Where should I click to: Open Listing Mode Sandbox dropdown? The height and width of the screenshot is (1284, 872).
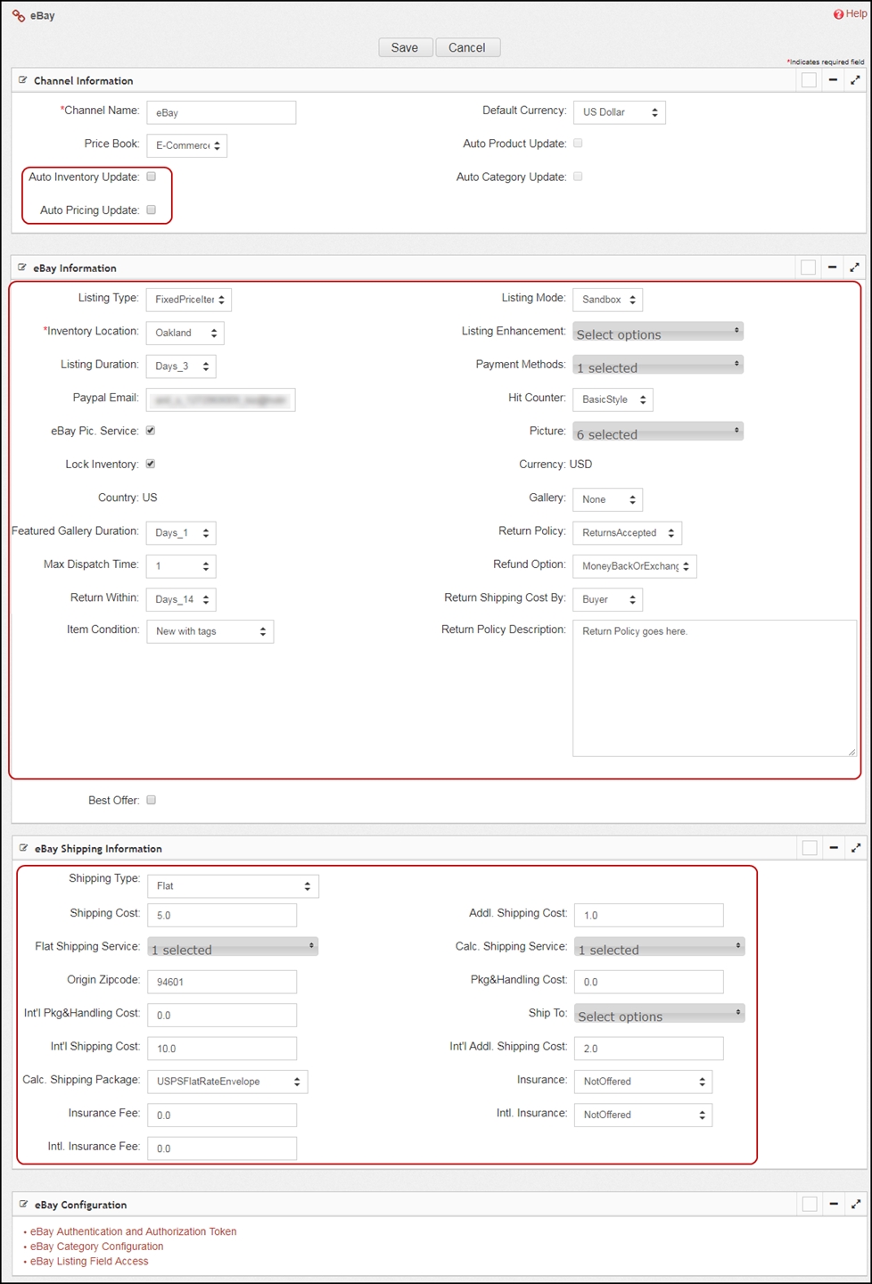(607, 300)
